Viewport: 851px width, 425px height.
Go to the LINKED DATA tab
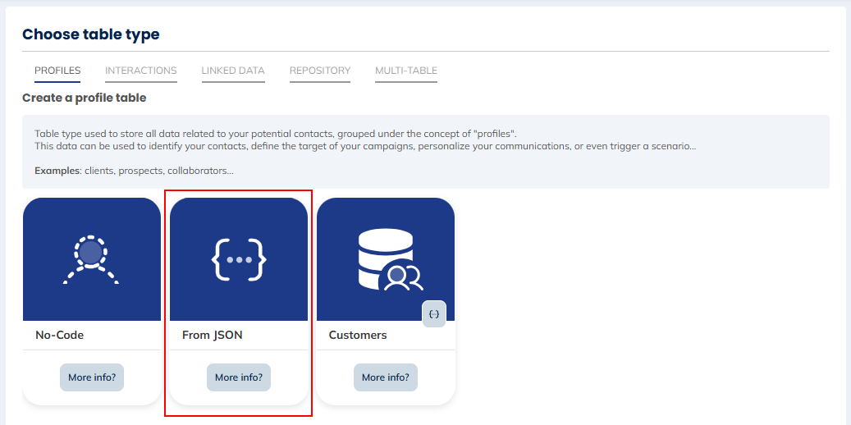tap(233, 71)
